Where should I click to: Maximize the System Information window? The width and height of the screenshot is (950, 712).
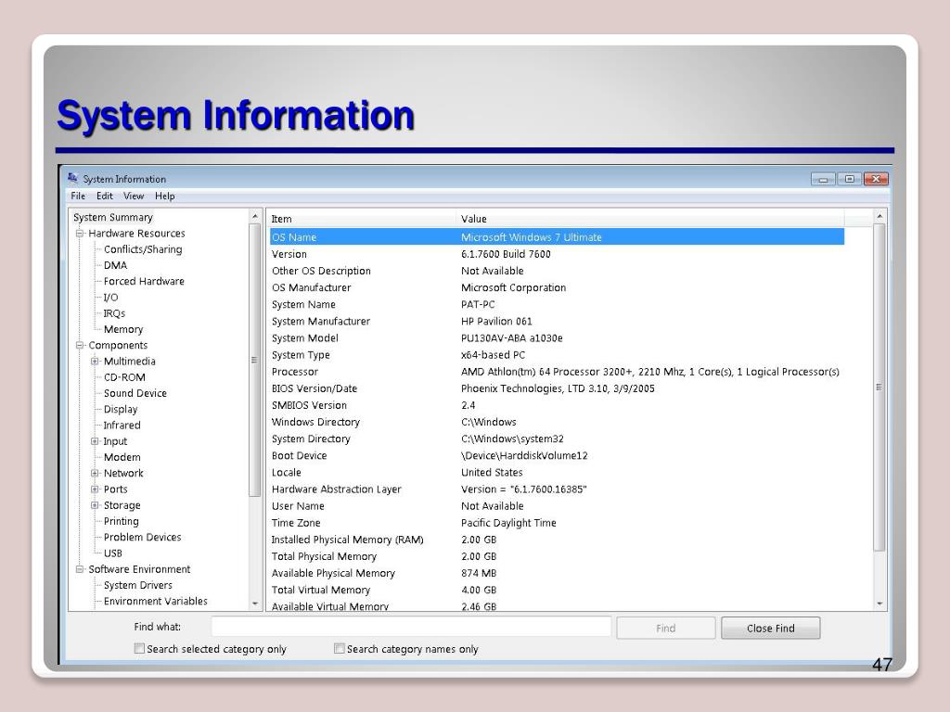(849, 179)
